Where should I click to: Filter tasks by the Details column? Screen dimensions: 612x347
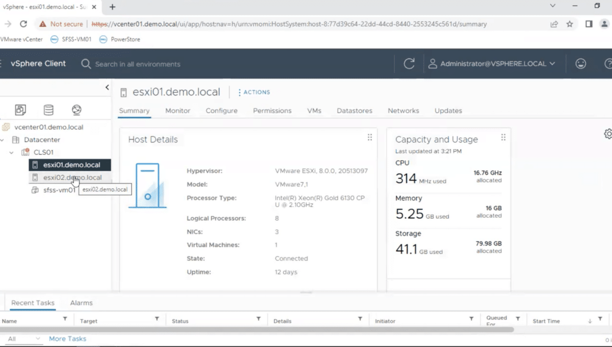pos(360,319)
